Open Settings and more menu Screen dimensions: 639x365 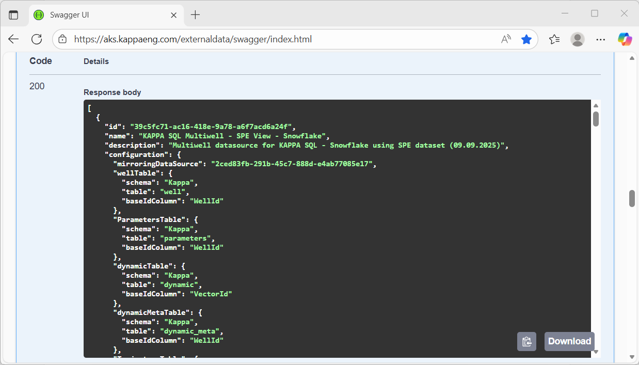601,39
